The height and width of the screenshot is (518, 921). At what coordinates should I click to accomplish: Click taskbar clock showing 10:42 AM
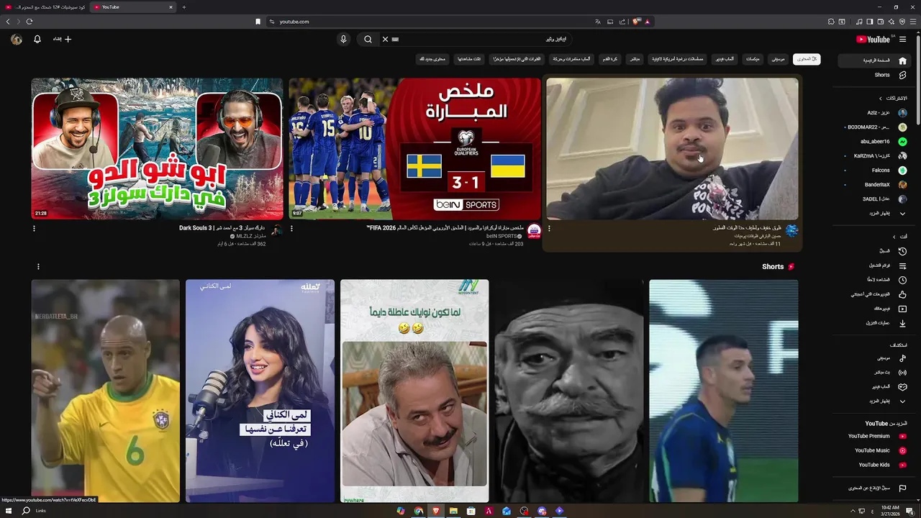[x=890, y=511]
